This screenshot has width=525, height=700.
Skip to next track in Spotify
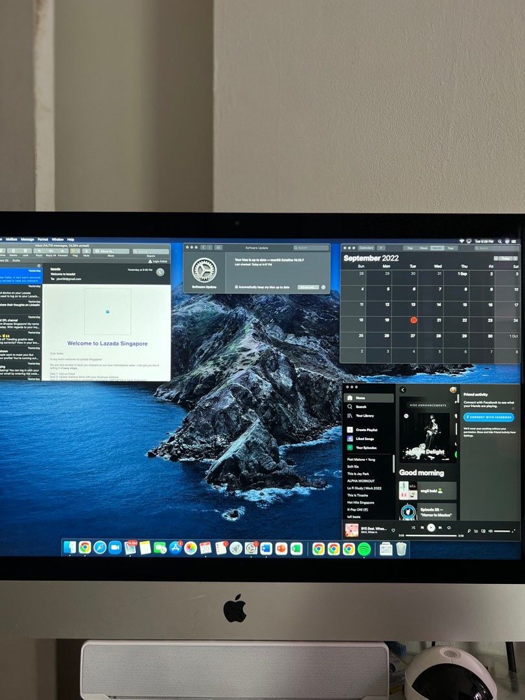[x=440, y=528]
